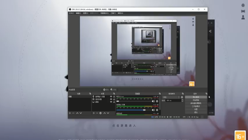Open the 场景集合(S) menu
The width and height of the screenshot is (248, 140).
point(104,13)
